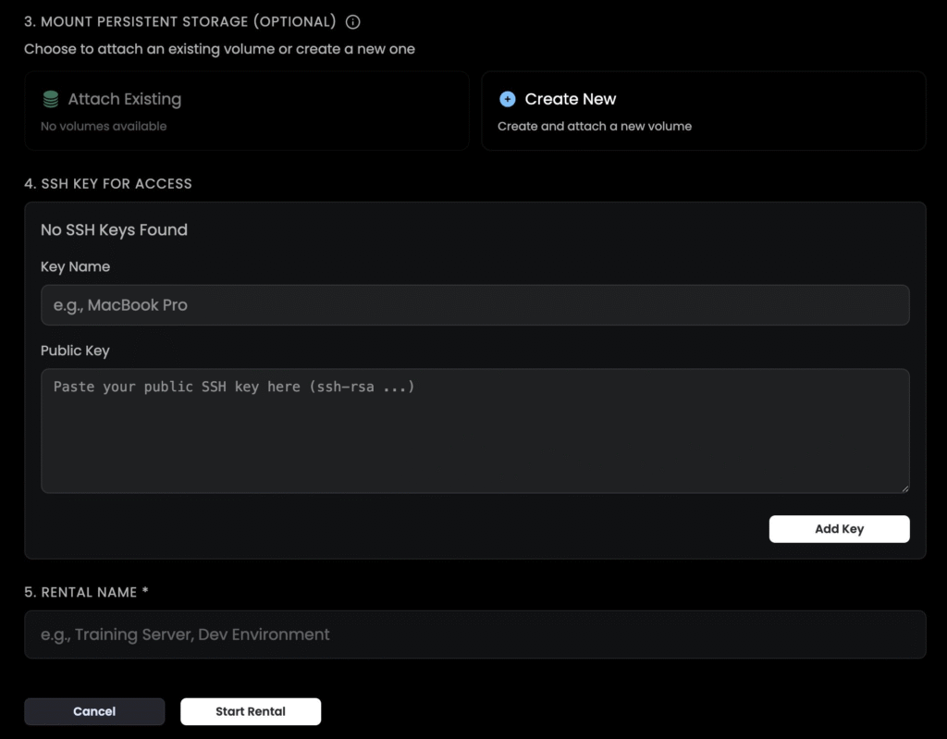Click the green database stack icon

click(x=51, y=99)
